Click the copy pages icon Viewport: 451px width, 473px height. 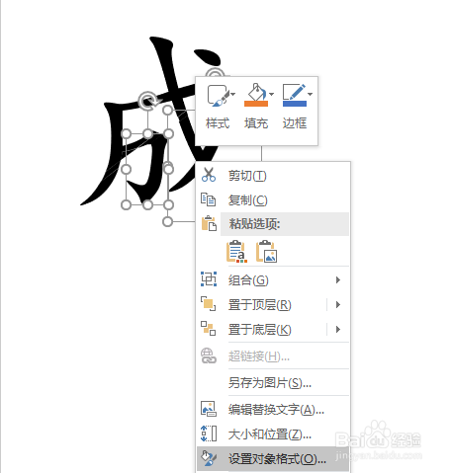(209, 199)
